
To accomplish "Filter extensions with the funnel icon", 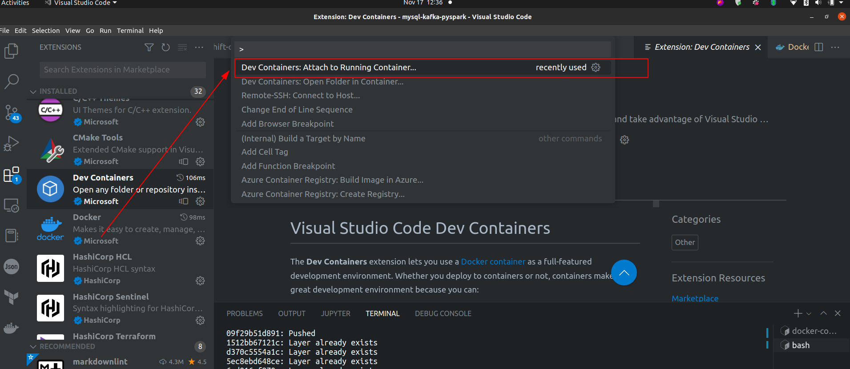I will [149, 47].
